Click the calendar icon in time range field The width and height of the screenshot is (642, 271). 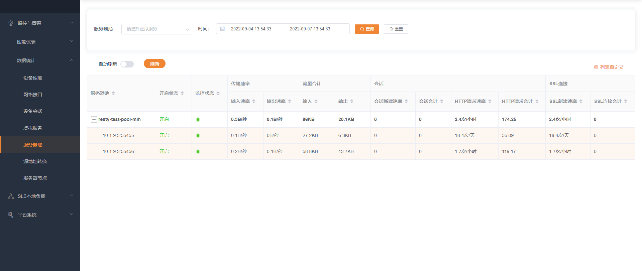[222, 29]
